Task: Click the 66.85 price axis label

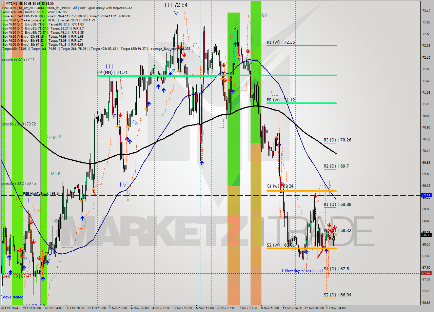Action: click(427, 303)
